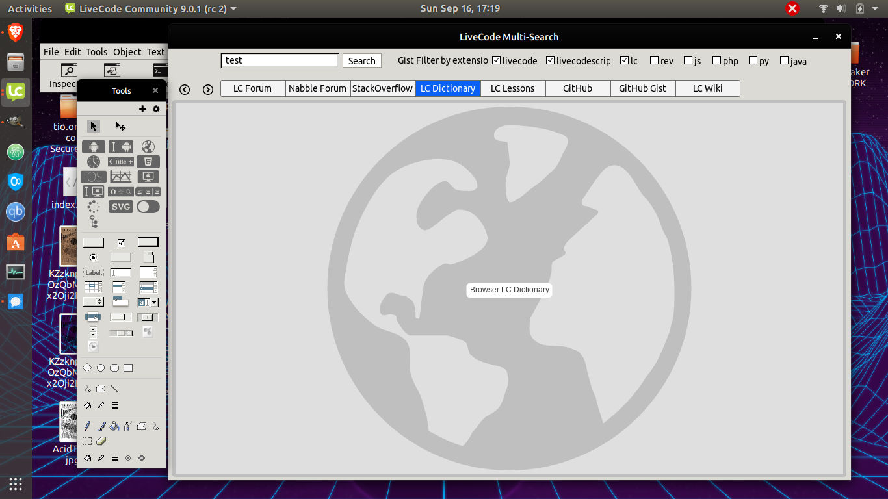The width and height of the screenshot is (888, 499).
Task: Click the browser back arrow icon
Action: [x=185, y=90]
